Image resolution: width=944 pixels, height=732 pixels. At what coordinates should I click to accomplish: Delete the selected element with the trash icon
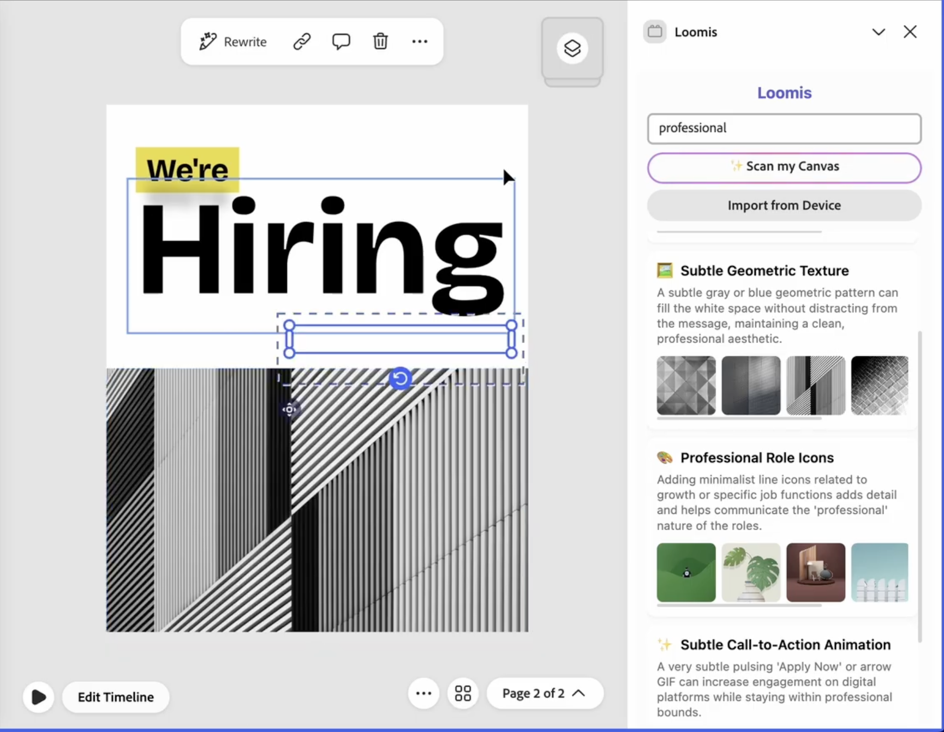(380, 41)
